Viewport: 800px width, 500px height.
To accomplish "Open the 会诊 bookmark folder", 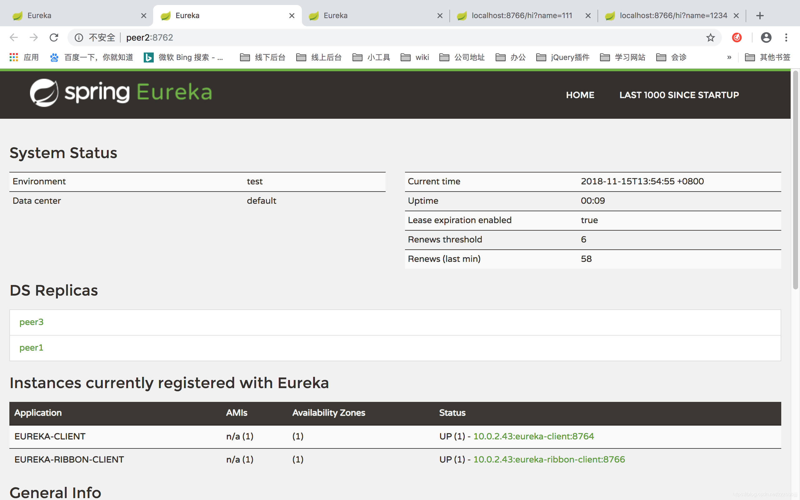I will pyautogui.click(x=671, y=57).
